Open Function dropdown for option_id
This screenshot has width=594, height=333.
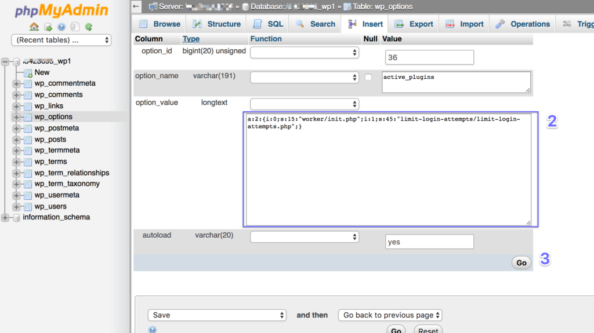305,53
